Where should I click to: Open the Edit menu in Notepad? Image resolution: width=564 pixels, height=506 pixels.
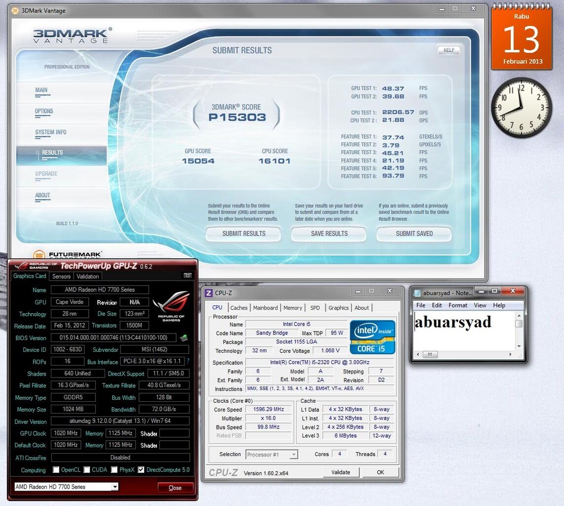[437, 305]
